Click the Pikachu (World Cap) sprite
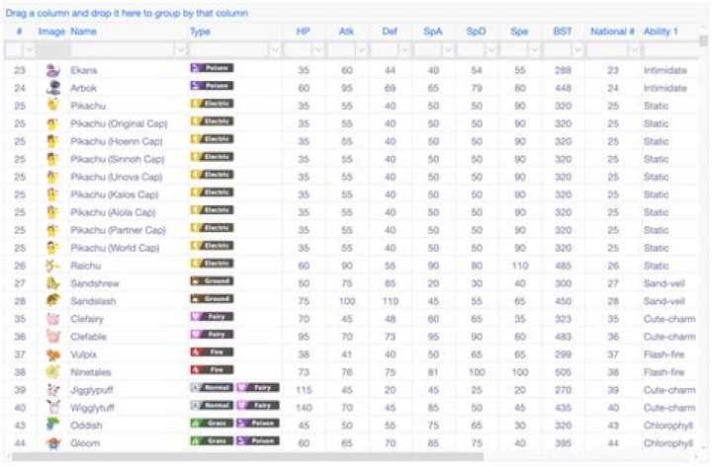 coord(53,248)
